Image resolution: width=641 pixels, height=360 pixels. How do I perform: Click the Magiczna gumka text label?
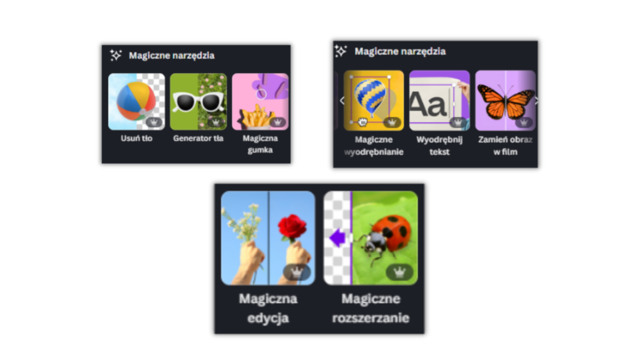click(x=260, y=144)
